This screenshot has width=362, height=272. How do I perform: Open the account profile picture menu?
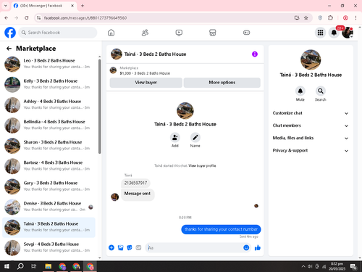(348, 33)
